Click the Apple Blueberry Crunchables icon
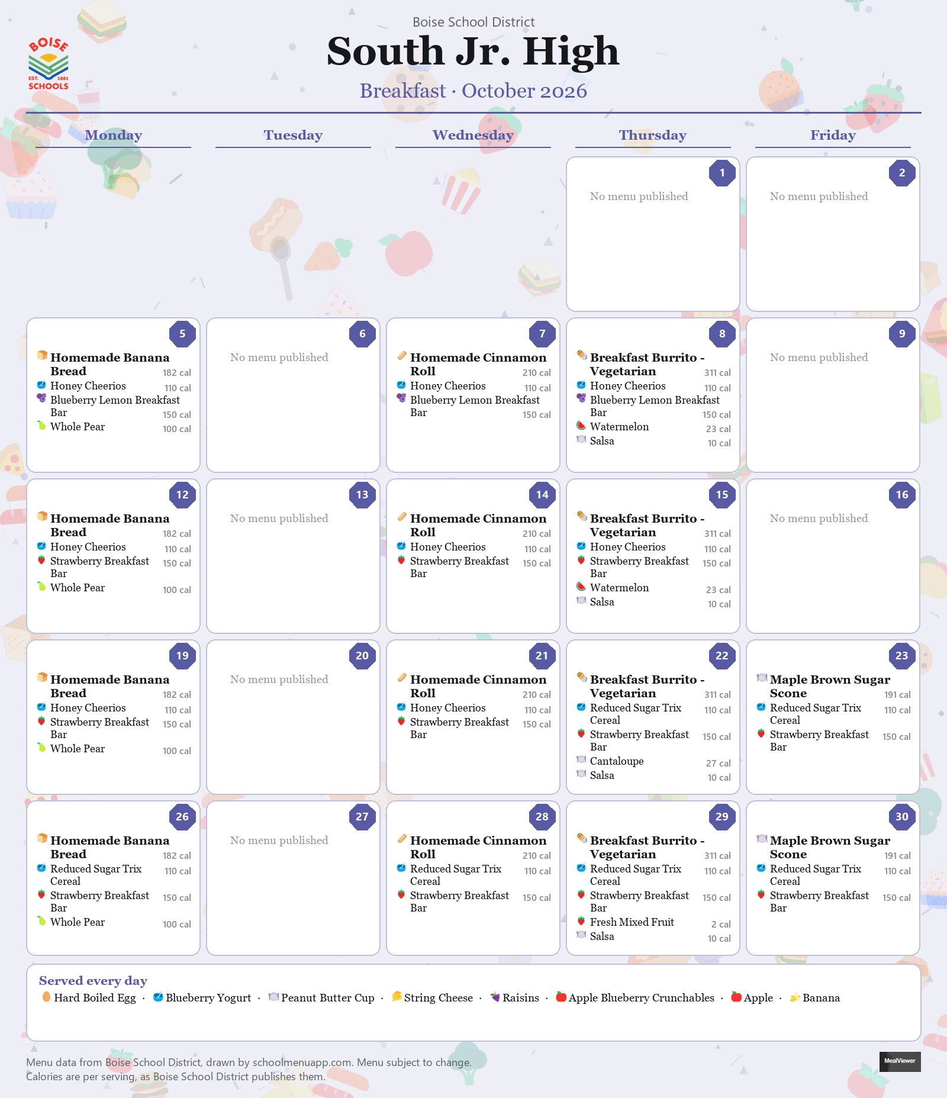Screen dimensions: 947x1098 pyautogui.click(x=561, y=997)
